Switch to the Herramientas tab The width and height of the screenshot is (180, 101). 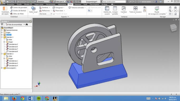click(51, 4)
